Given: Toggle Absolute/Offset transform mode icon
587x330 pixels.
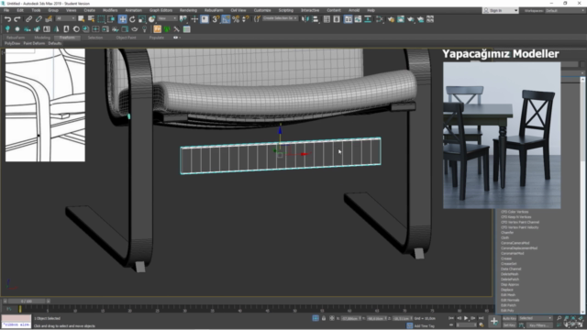Looking at the screenshot, I should coord(332,318).
